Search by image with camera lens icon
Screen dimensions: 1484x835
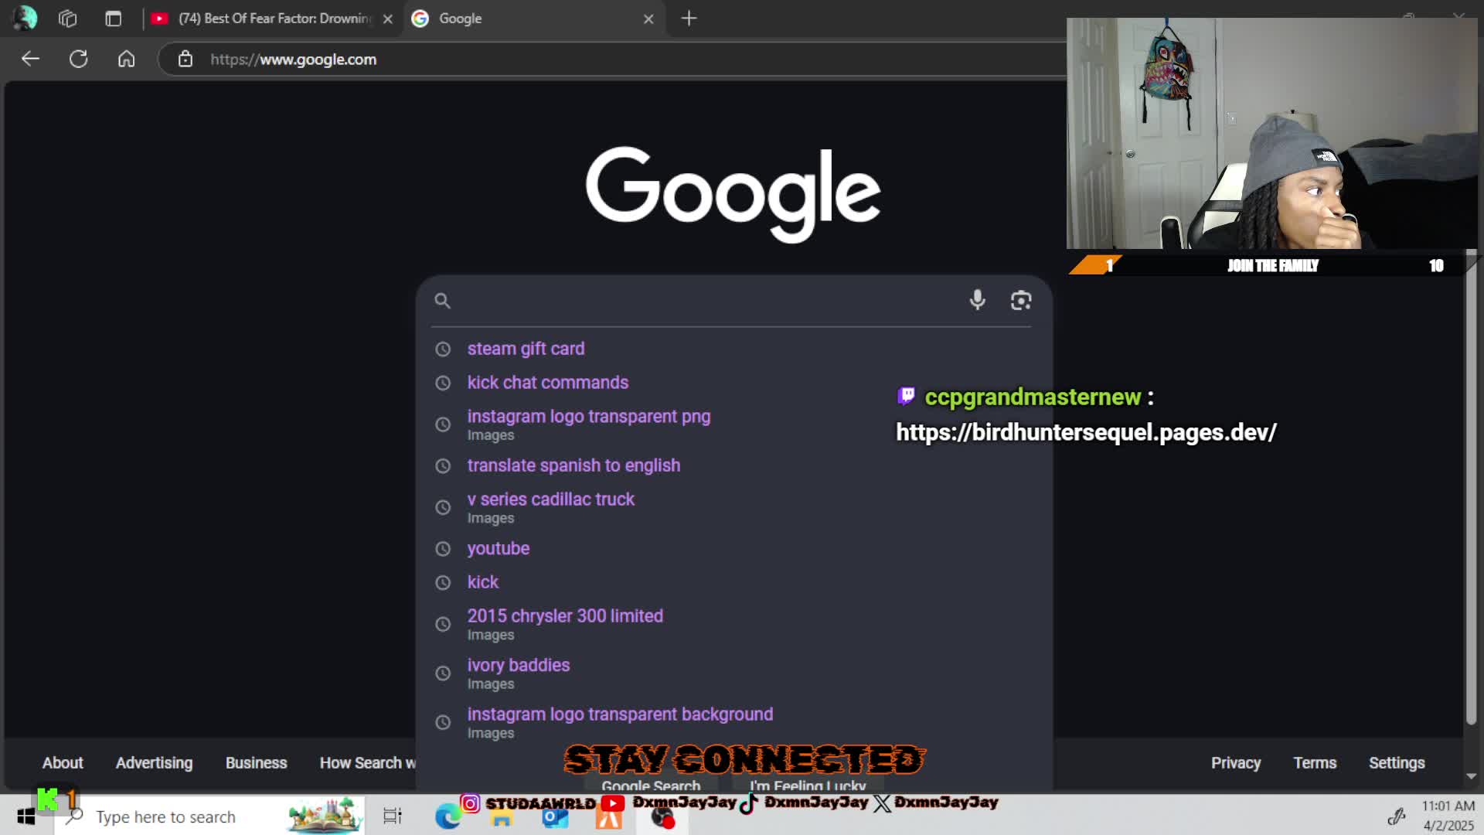tap(1021, 300)
